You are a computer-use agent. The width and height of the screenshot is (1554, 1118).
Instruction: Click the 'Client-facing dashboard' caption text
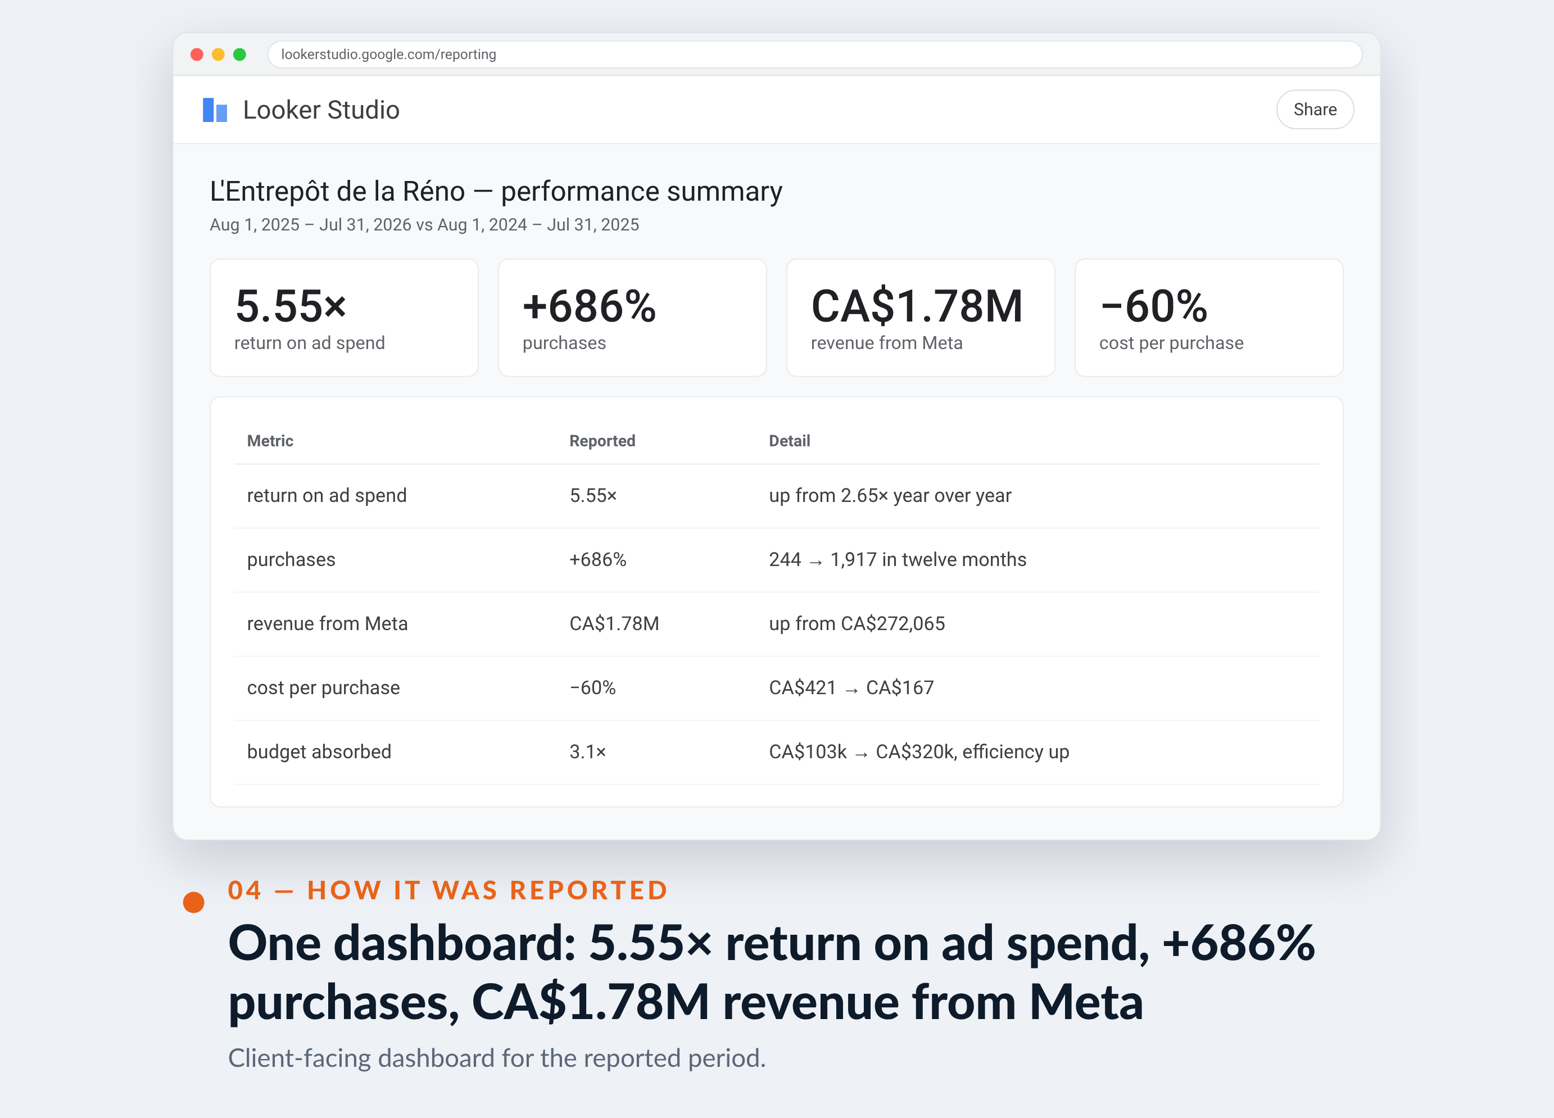(x=497, y=1058)
